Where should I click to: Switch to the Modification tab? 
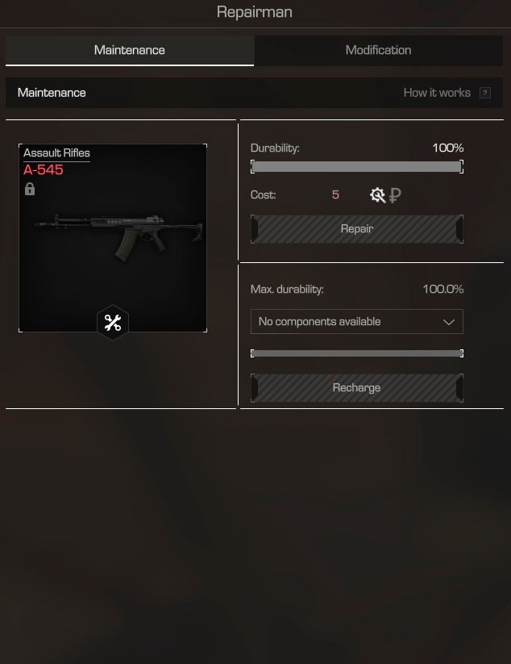(378, 50)
